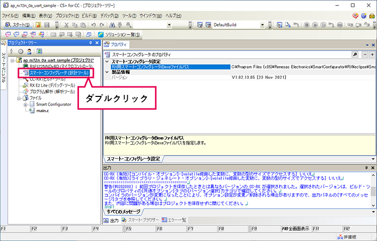Open the 編集(E) menu

click(x=29, y=16)
